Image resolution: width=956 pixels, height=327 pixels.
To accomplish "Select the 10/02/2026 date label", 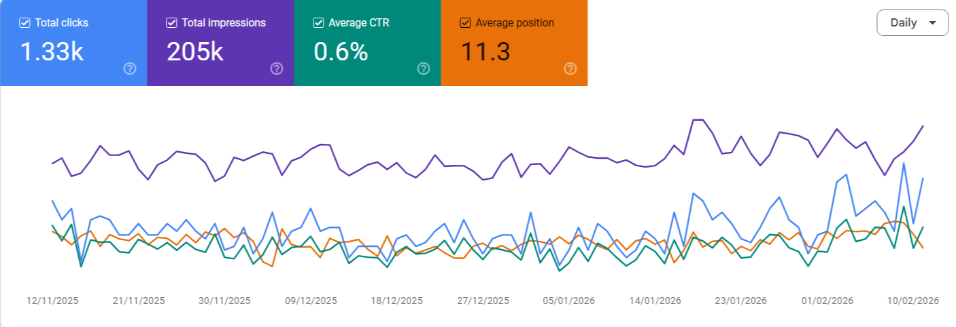I will [913, 301].
